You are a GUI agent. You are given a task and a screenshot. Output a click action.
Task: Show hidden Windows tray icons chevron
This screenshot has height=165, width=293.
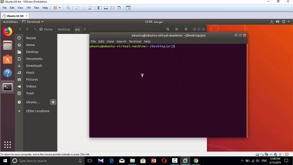click(242, 161)
